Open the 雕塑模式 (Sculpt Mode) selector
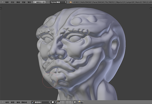This screenshot has width=152, height=104. pyautogui.click(x=41, y=102)
